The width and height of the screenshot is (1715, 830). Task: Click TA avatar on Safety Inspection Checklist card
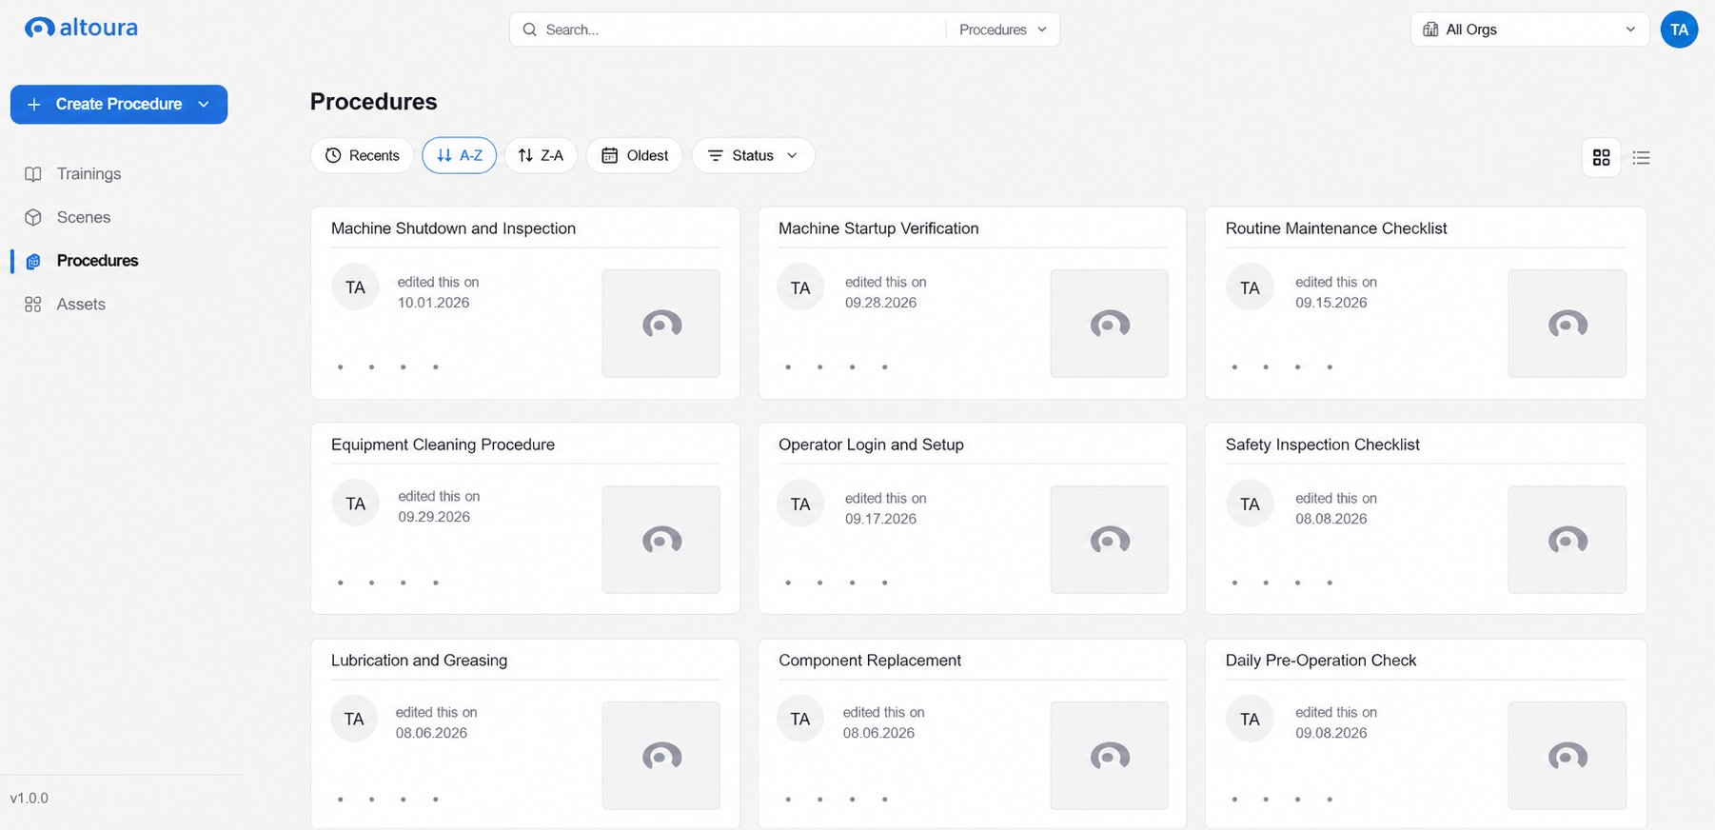[x=1250, y=504]
